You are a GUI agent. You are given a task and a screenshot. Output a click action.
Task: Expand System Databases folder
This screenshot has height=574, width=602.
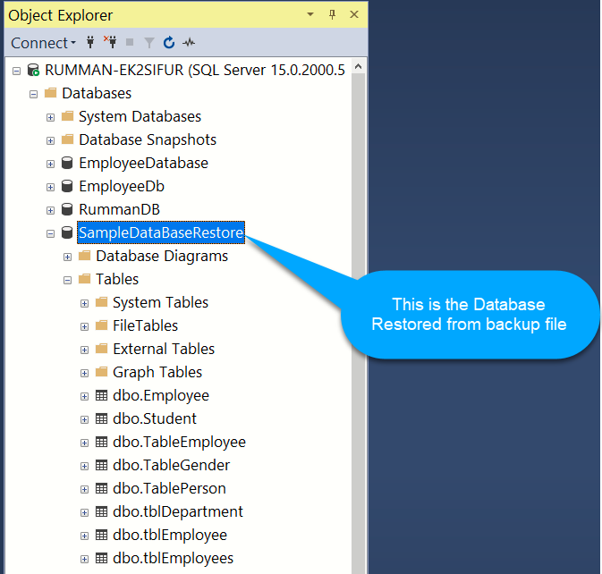[x=50, y=117]
